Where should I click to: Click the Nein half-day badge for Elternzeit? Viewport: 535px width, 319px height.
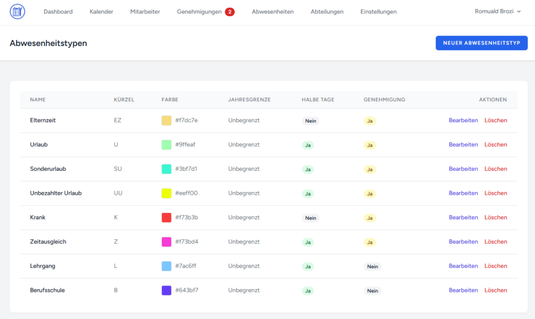click(x=311, y=121)
